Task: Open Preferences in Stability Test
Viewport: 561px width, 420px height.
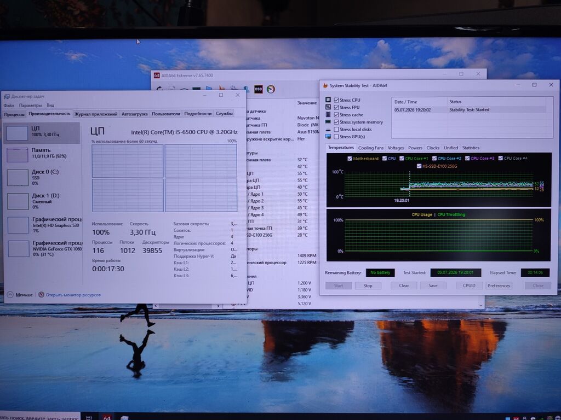Action: pyautogui.click(x=499, y=285)
